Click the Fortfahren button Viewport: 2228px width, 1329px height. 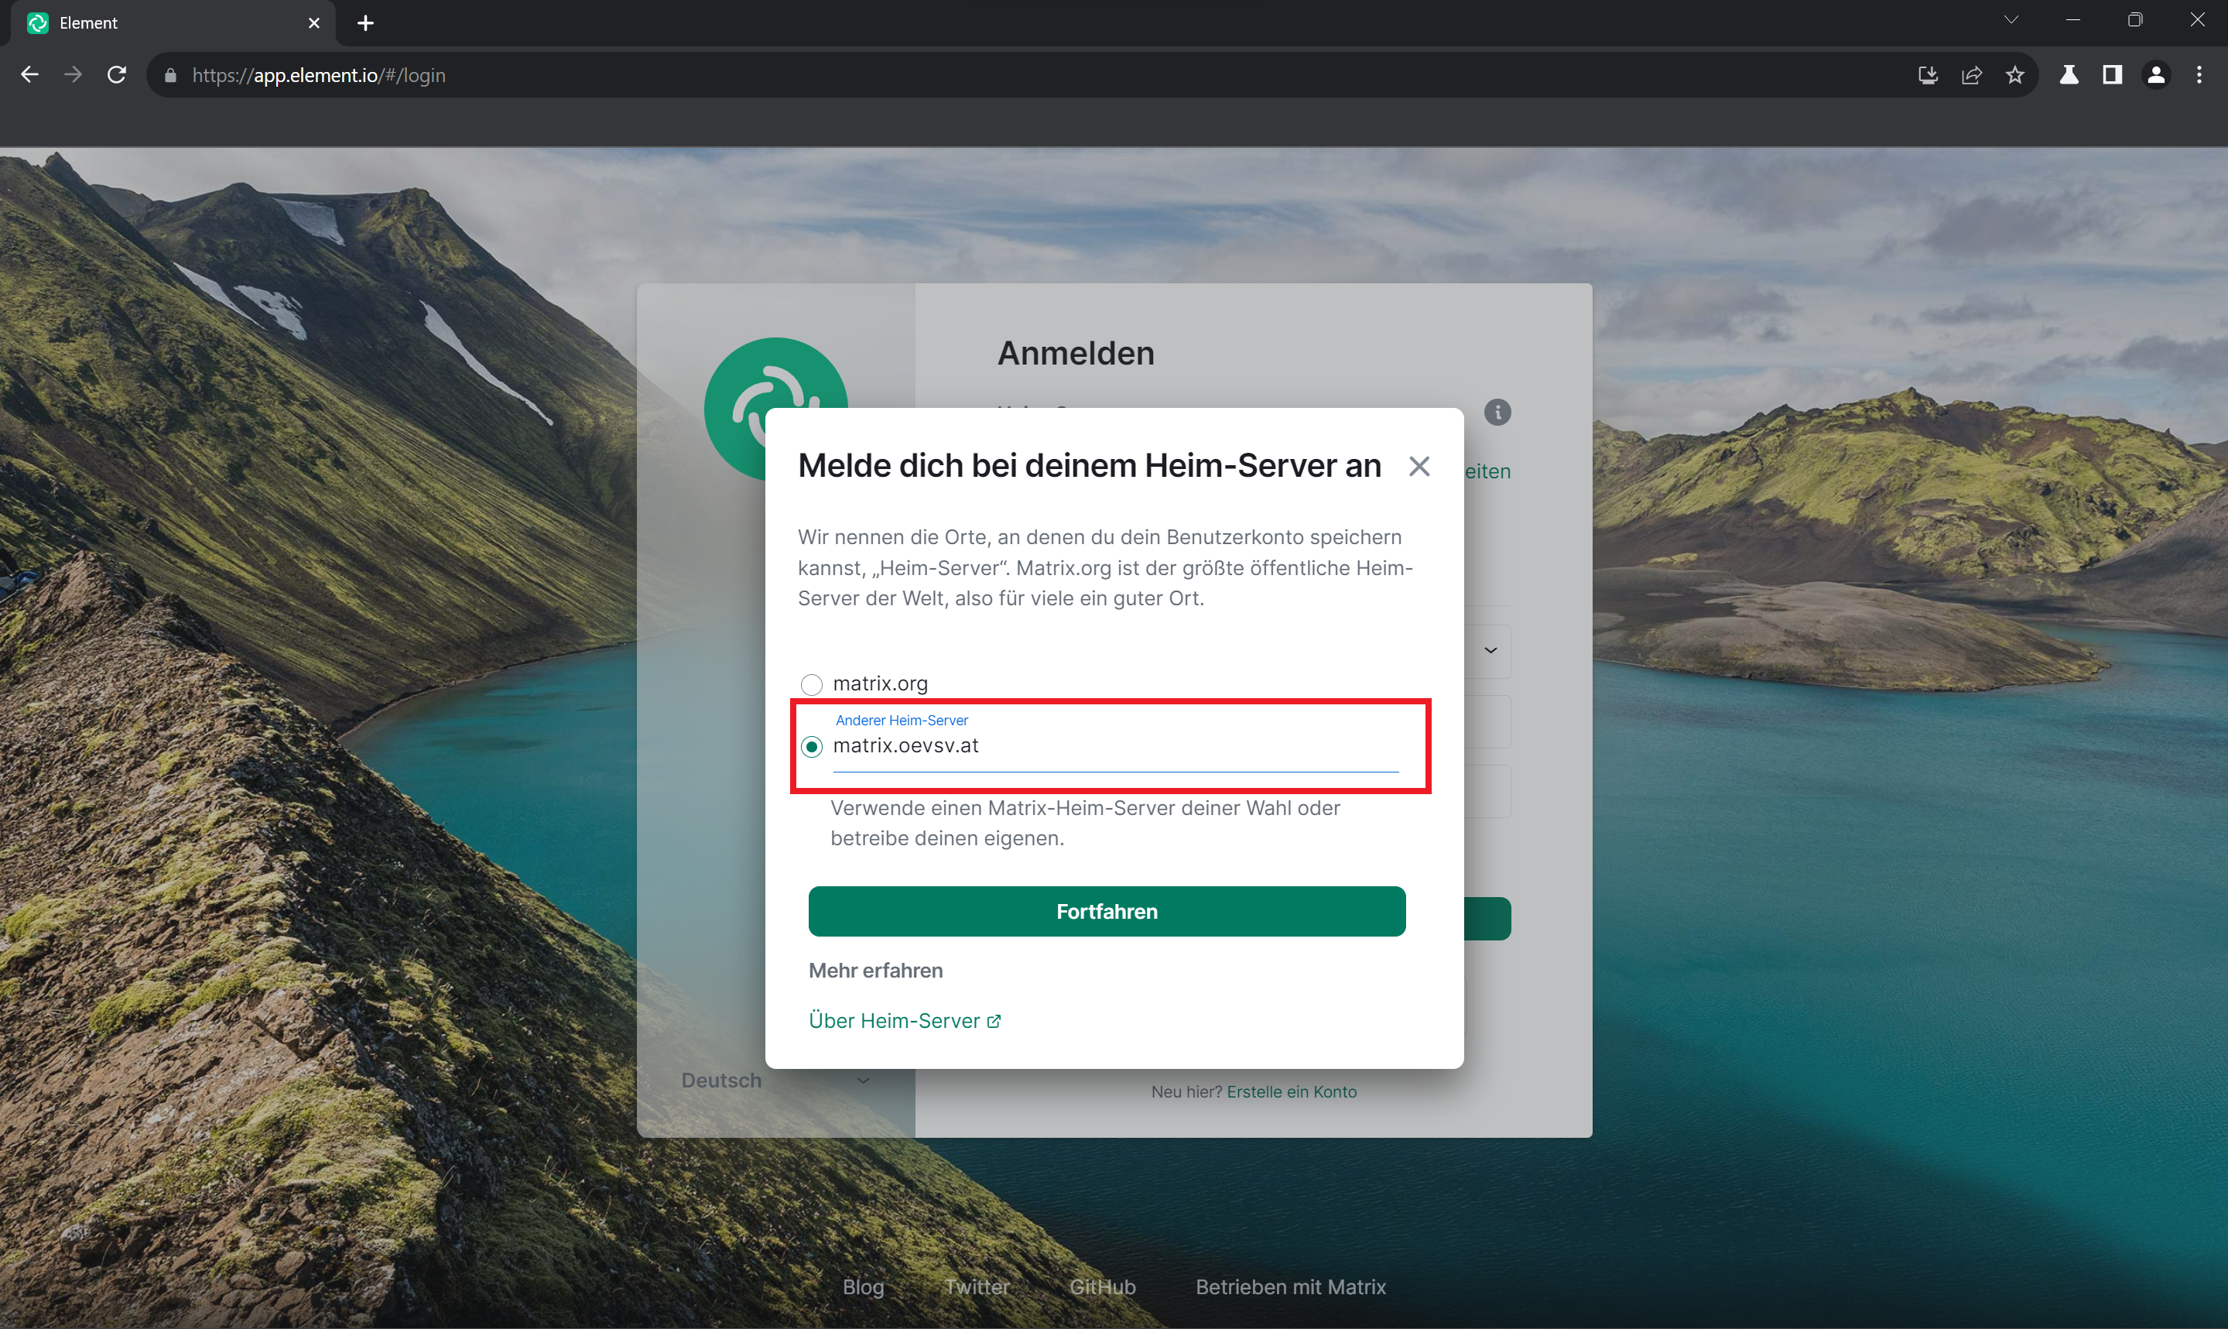click(x=1107, y=912)
